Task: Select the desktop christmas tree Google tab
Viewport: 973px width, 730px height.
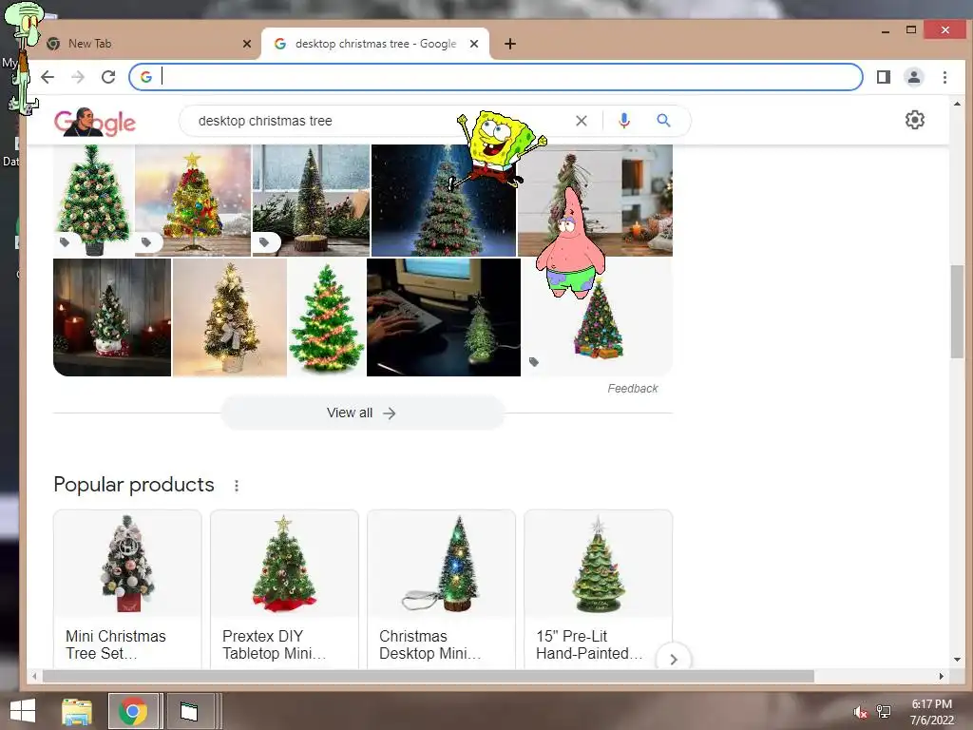Action: [374, 44]
